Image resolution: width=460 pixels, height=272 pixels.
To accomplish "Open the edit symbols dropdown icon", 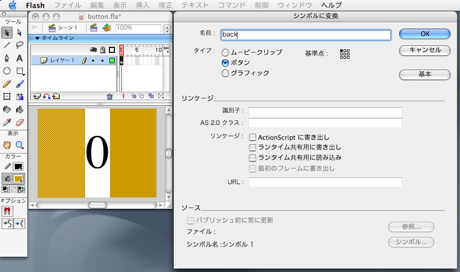I will point(106,28).
